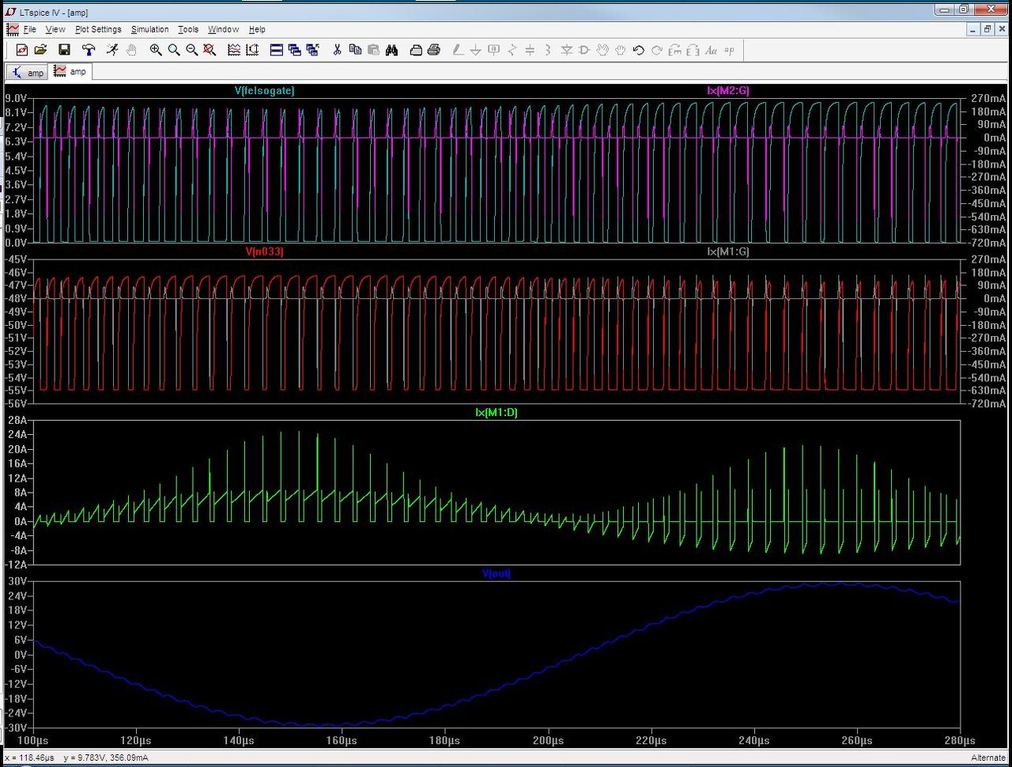The height and width of the screenshot is (767, 1012).
Task: Open the Simulation menu
Action: coord(149,29)
